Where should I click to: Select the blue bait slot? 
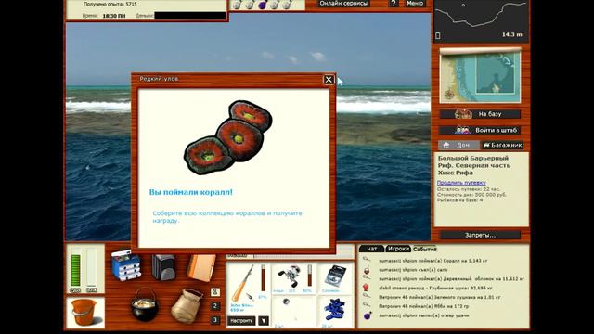[x=335, y=312]
